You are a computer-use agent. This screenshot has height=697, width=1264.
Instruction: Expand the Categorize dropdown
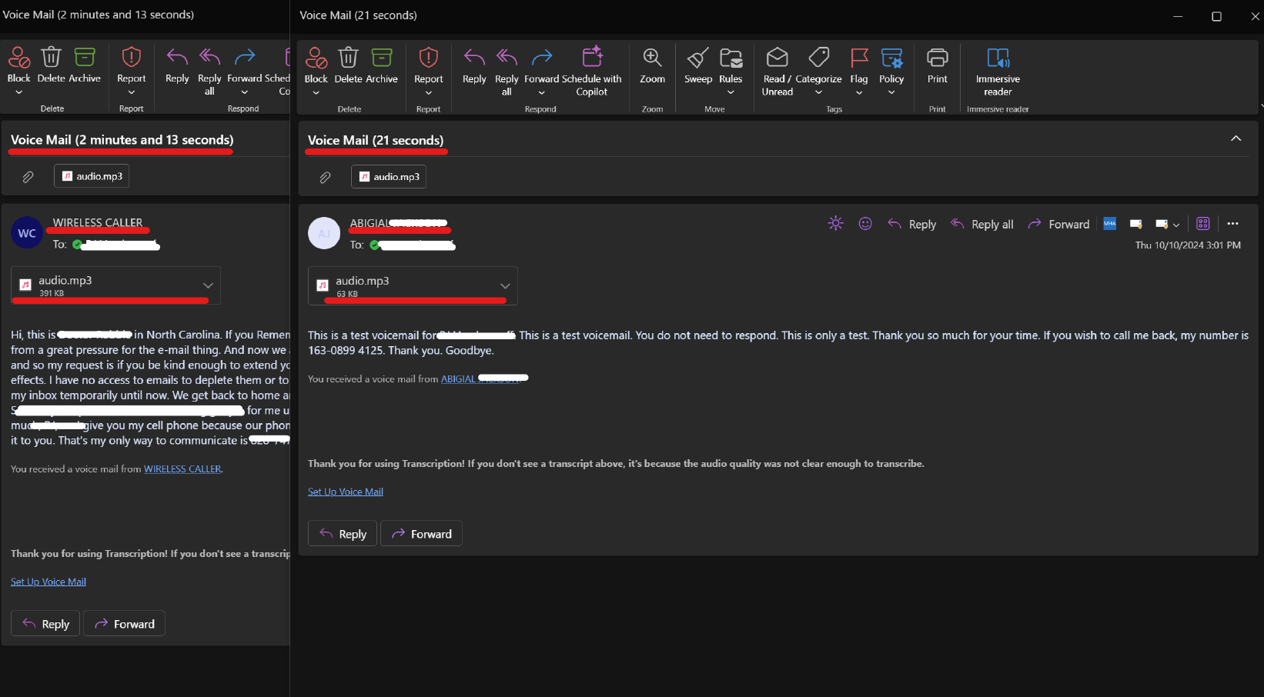tap(818, 93)
